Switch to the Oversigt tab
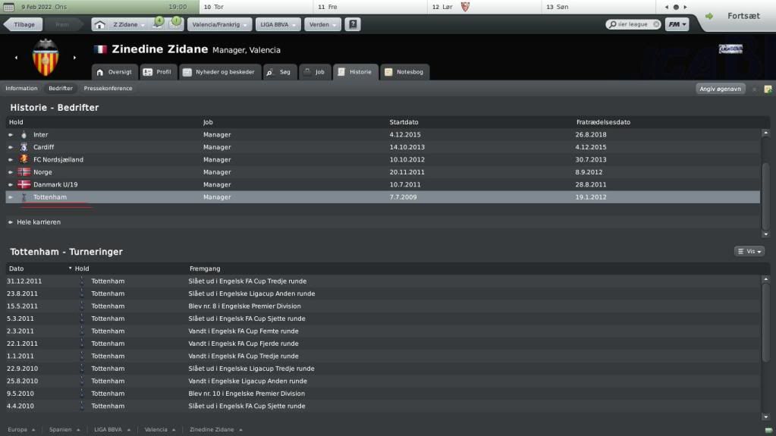The image size is (776, 436). [115, 72]
